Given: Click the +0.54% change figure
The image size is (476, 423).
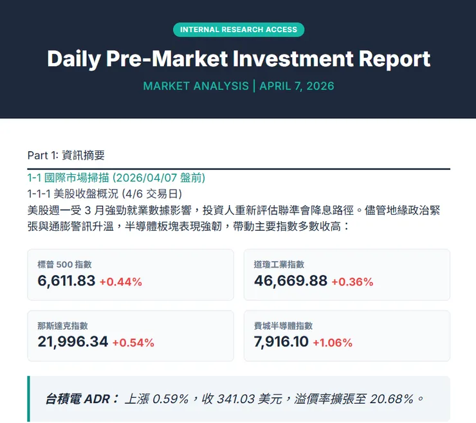Looking at the screenshot, I should pos(133,343).
